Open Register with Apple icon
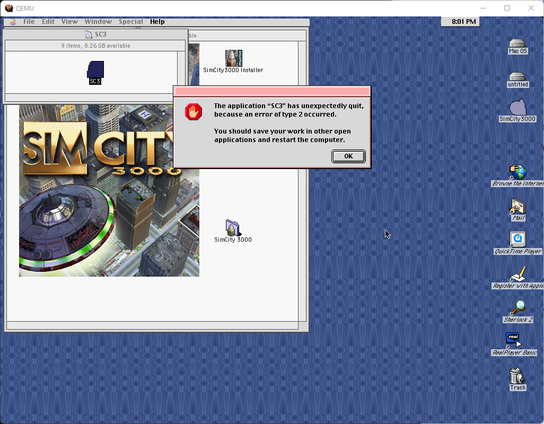Screen dimensions: 544x424 point(517,274)
